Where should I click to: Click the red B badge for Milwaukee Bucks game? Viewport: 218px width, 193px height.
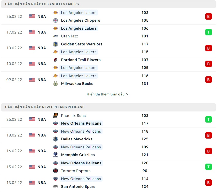[x=208, y=80]
